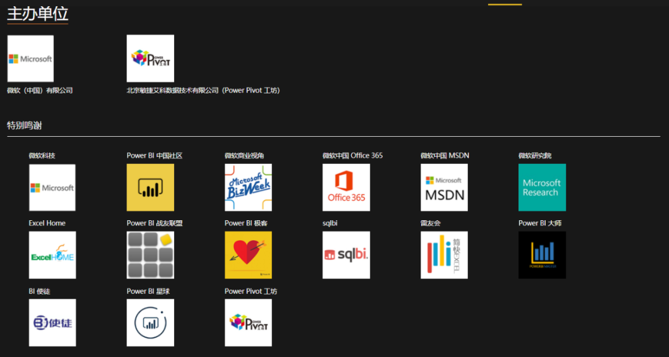Click the 雷友会 colored bars logo
This screenshot has width=669, height=357.
pos(444,255)
